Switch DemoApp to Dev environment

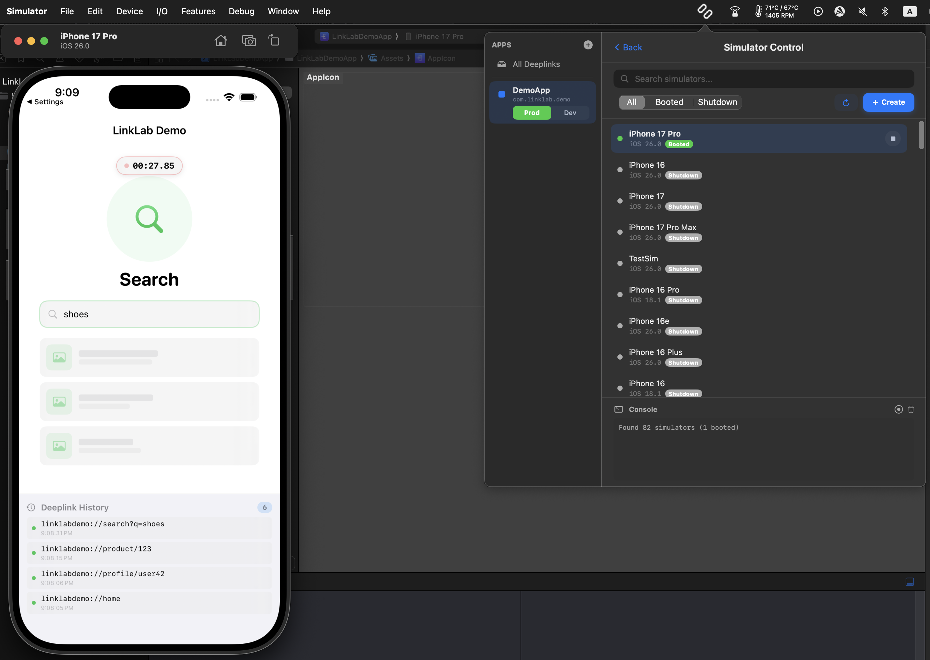click(570, 112)
